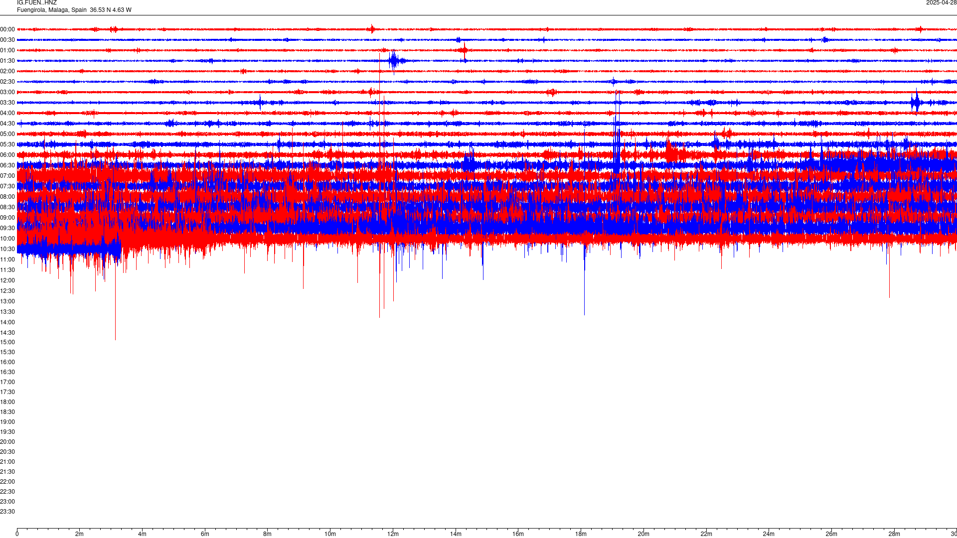Click the 22m axis tick label
Image resolution: width=957 pixels, height=538 pixels.
pyautogui.click(x=706, y=534)
